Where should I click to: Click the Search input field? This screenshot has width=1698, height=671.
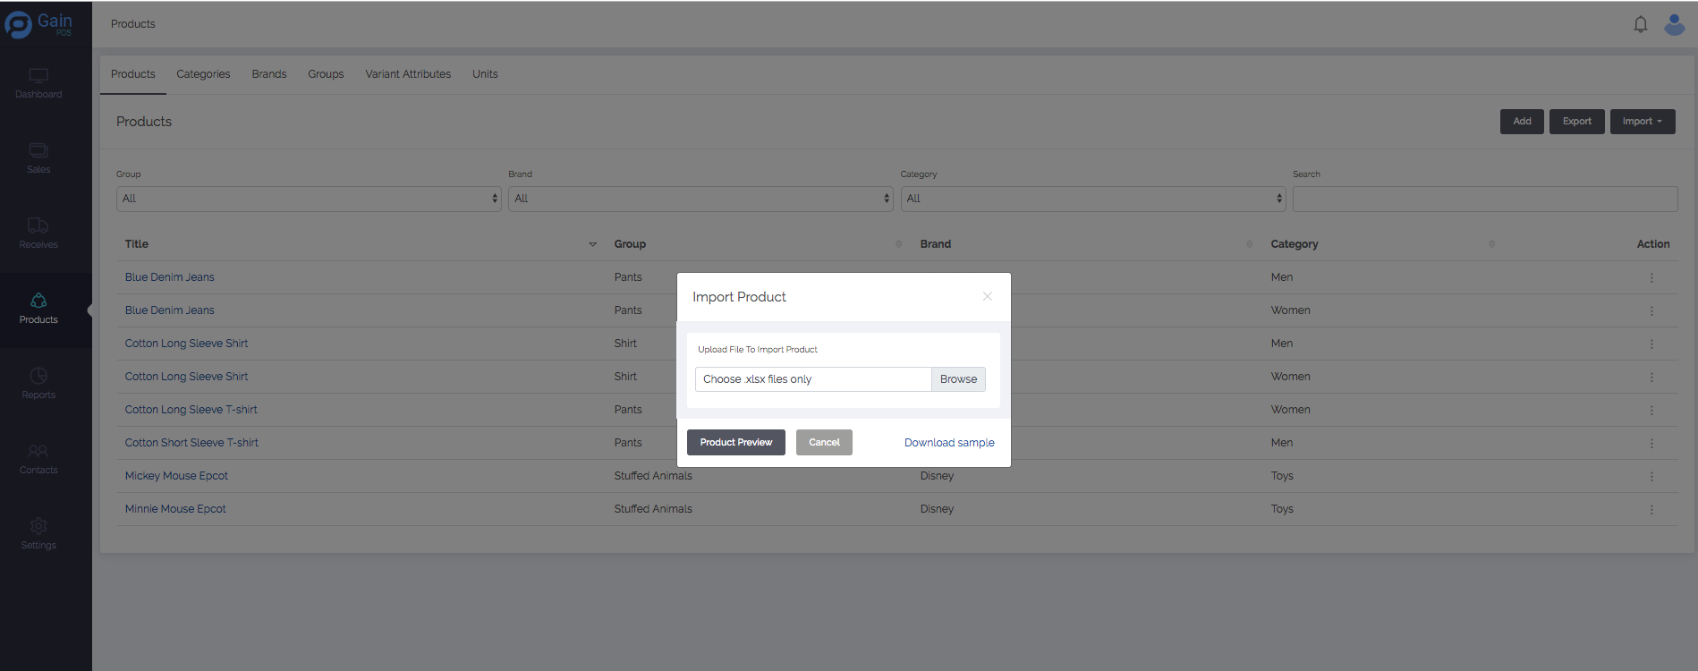pyautogui.click(x=1484, y=199)
